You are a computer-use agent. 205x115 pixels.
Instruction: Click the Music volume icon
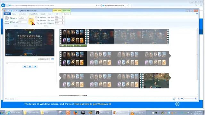click(x=7, y=20)
